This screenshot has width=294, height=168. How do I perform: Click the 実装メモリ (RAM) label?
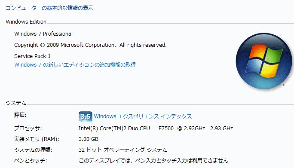(x=37, y=139)
